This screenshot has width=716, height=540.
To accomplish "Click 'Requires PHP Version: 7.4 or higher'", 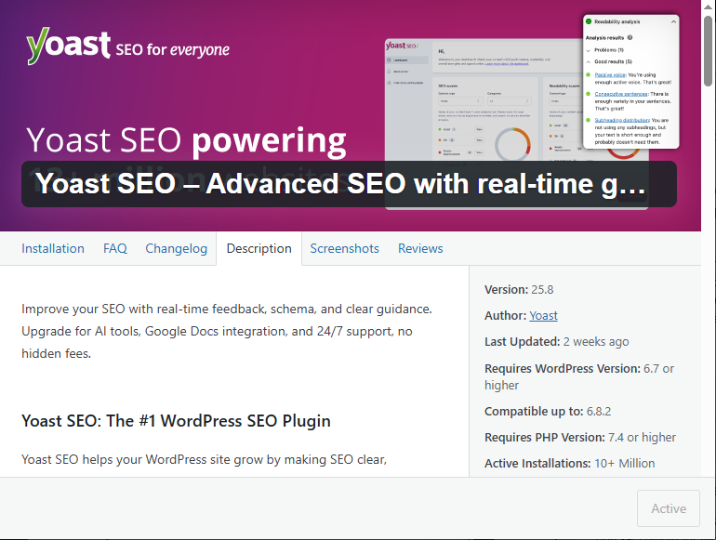I will pos(580,437).
